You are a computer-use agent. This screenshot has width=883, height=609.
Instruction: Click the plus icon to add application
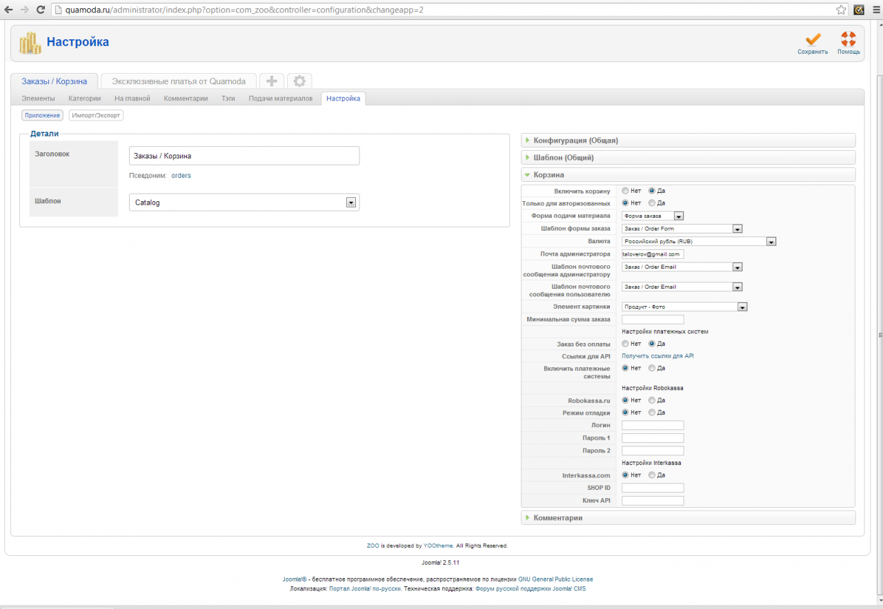pyautogui.click(x=272, y=81)
